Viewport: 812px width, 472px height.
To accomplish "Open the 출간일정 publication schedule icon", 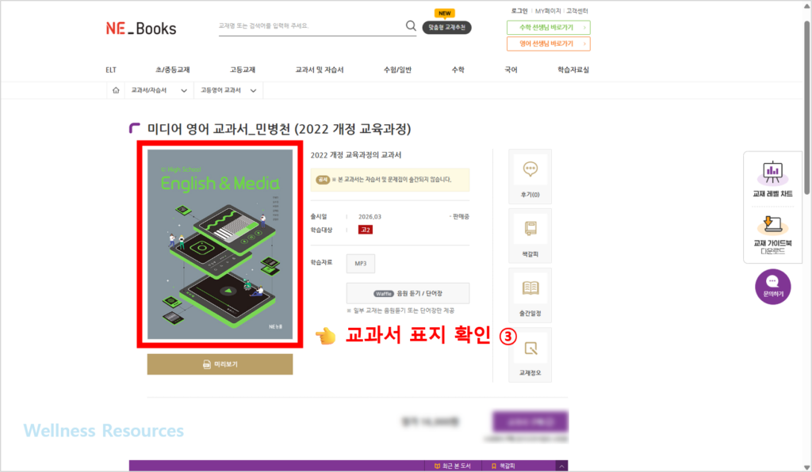I will pos(530,295).
